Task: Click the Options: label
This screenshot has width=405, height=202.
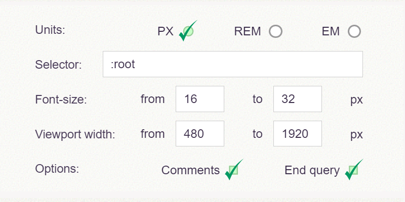Action: point(57,168)
